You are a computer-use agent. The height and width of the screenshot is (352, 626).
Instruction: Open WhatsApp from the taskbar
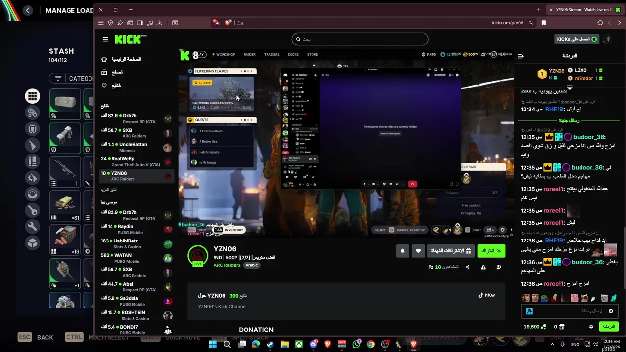pos(356,344)
